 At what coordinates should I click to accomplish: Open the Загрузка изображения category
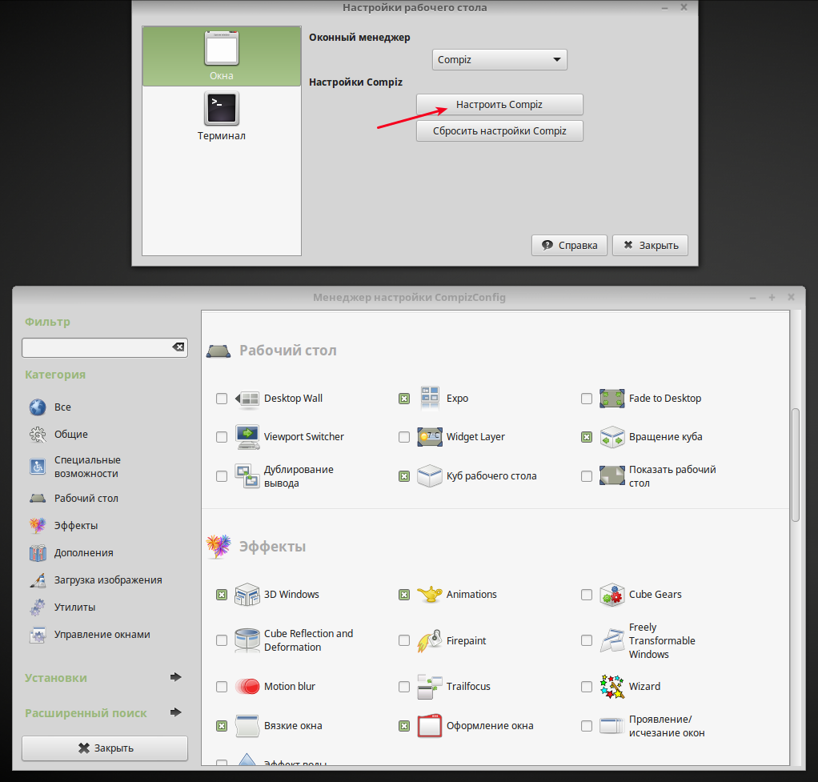[x=96, y=579]
